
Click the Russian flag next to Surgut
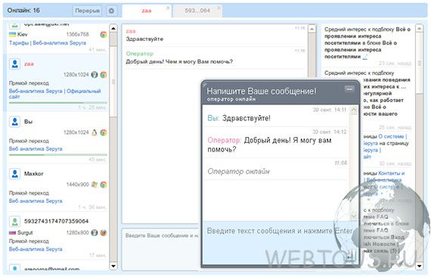point(12,232)
